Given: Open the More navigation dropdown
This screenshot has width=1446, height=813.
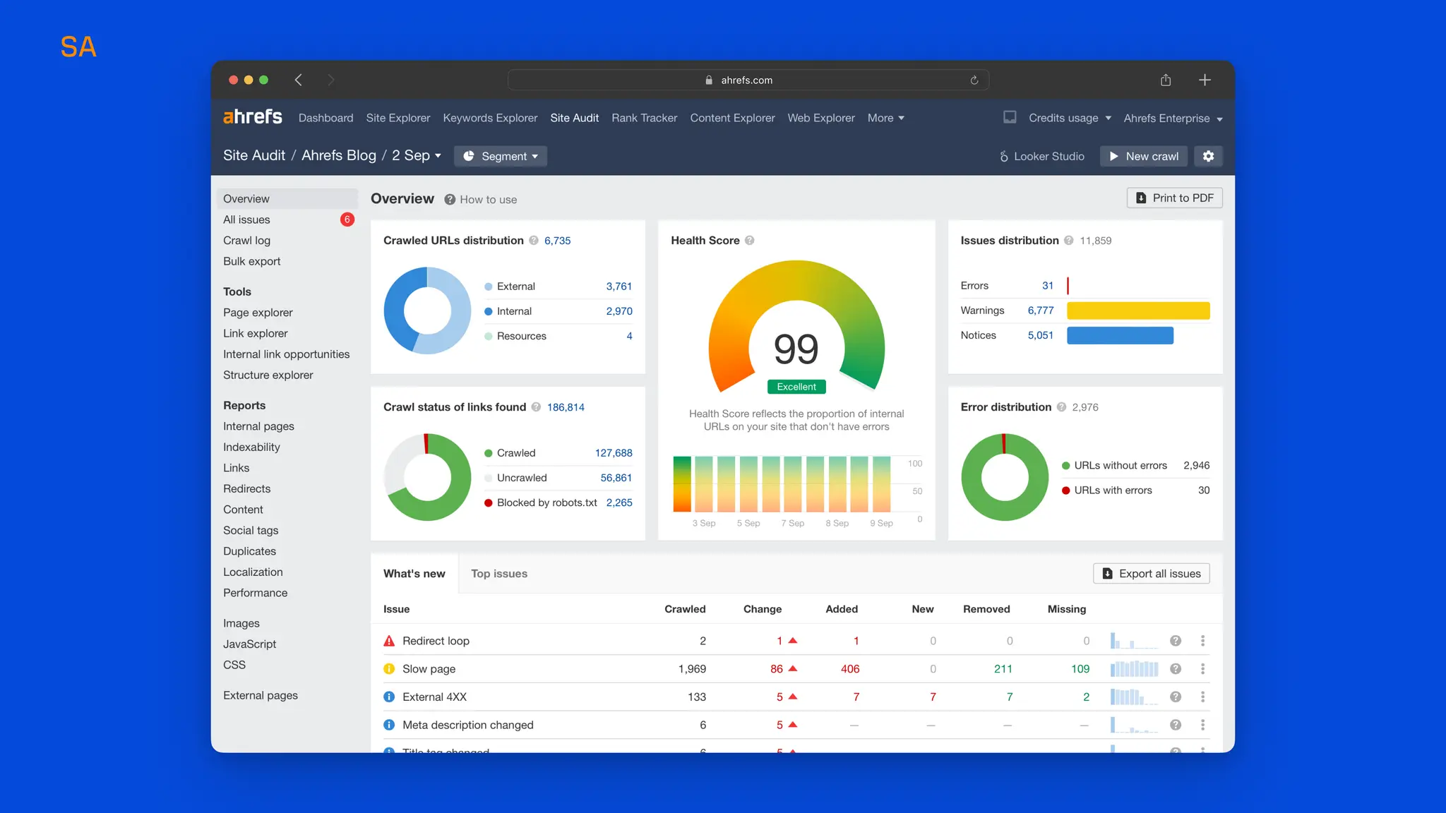Looking at the screenshot, I should pos(885,118).
